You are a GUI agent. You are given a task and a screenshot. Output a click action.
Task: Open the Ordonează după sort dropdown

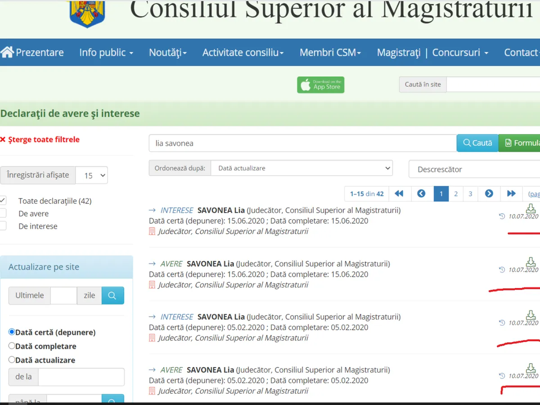301,168
